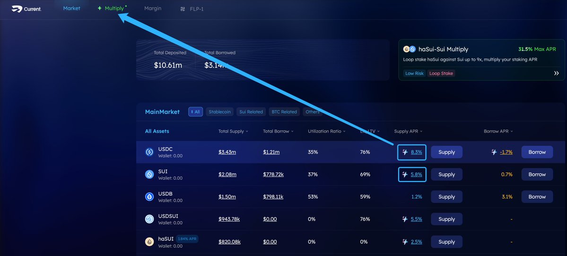Click the MainMarket heading

162,112
